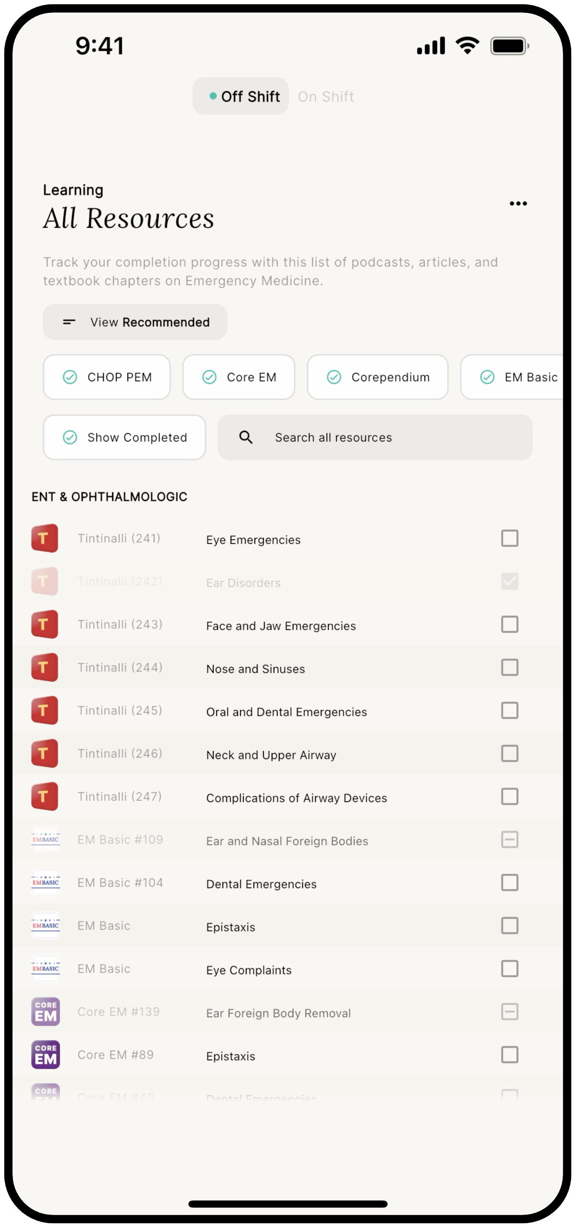
Task: Tap the Tintinalli icon for Nose and Sinuses
Action: 45,668
